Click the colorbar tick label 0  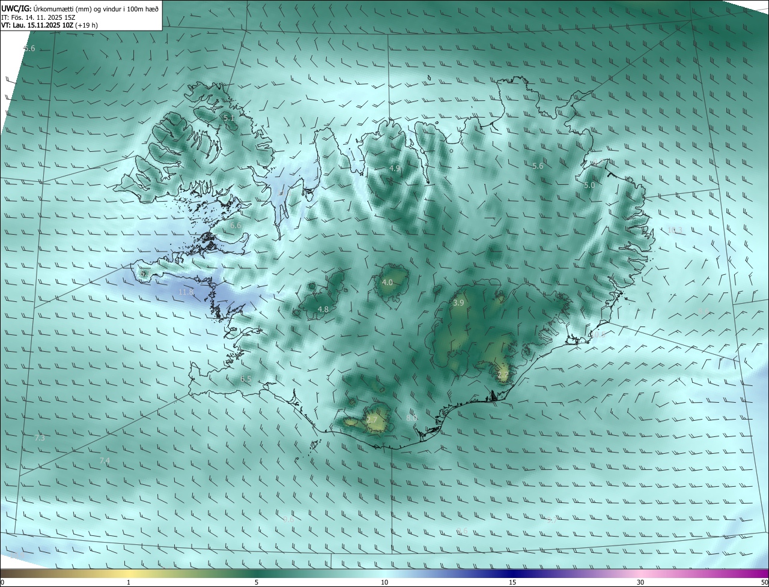[x=2, y=582]
